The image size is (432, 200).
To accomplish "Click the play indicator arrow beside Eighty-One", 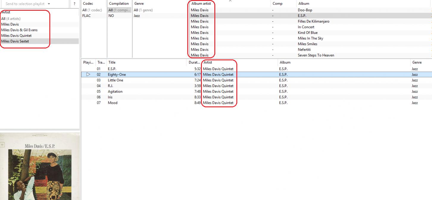I will 88,74.
